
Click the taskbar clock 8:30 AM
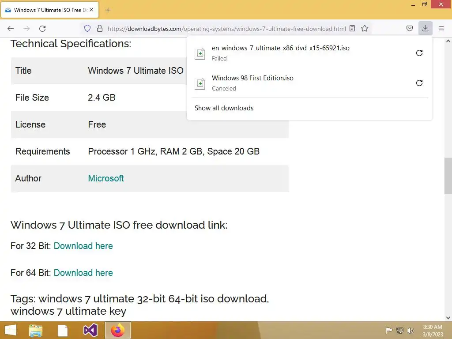433,330
